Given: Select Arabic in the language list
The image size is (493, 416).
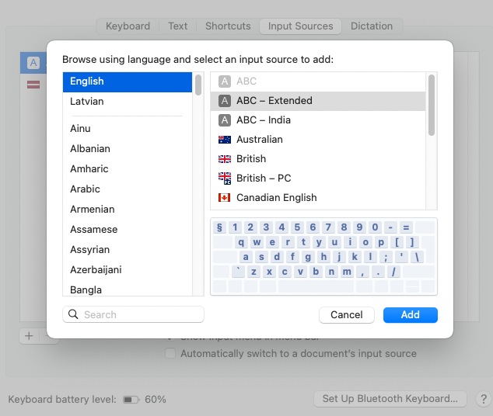Looking at the screenshot, I should (128, 189).
